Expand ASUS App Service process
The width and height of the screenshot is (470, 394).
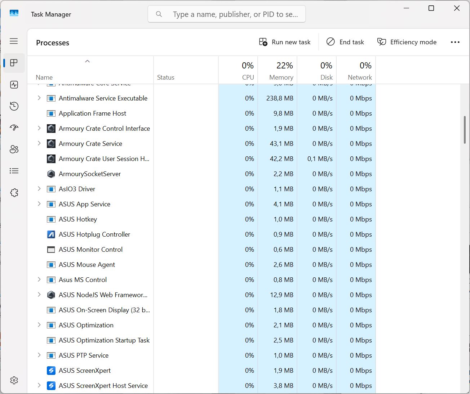(x=39, y=204)
